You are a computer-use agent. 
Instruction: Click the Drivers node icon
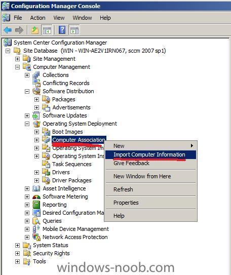click(x=46, y=172)
